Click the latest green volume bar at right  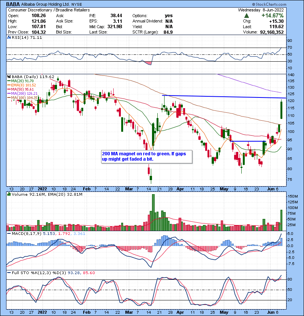coord(281,220)
